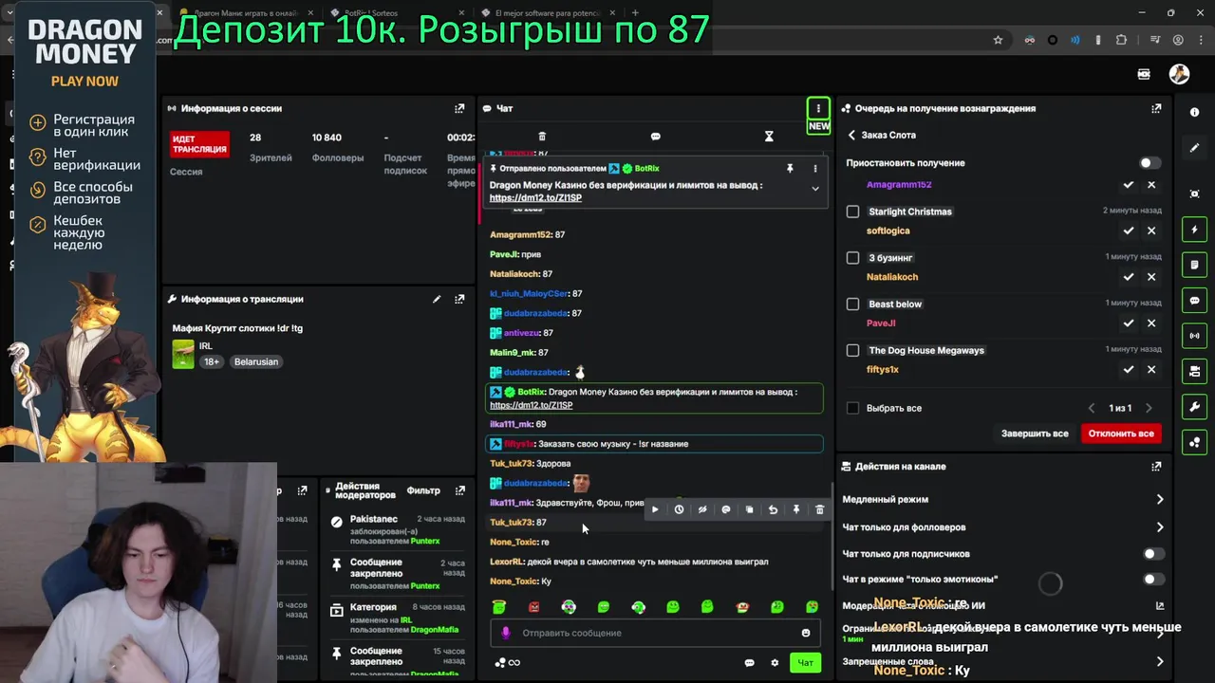Pop out the reward queue panel
The image size is (1215, 683).
(x=1156, y=108)
